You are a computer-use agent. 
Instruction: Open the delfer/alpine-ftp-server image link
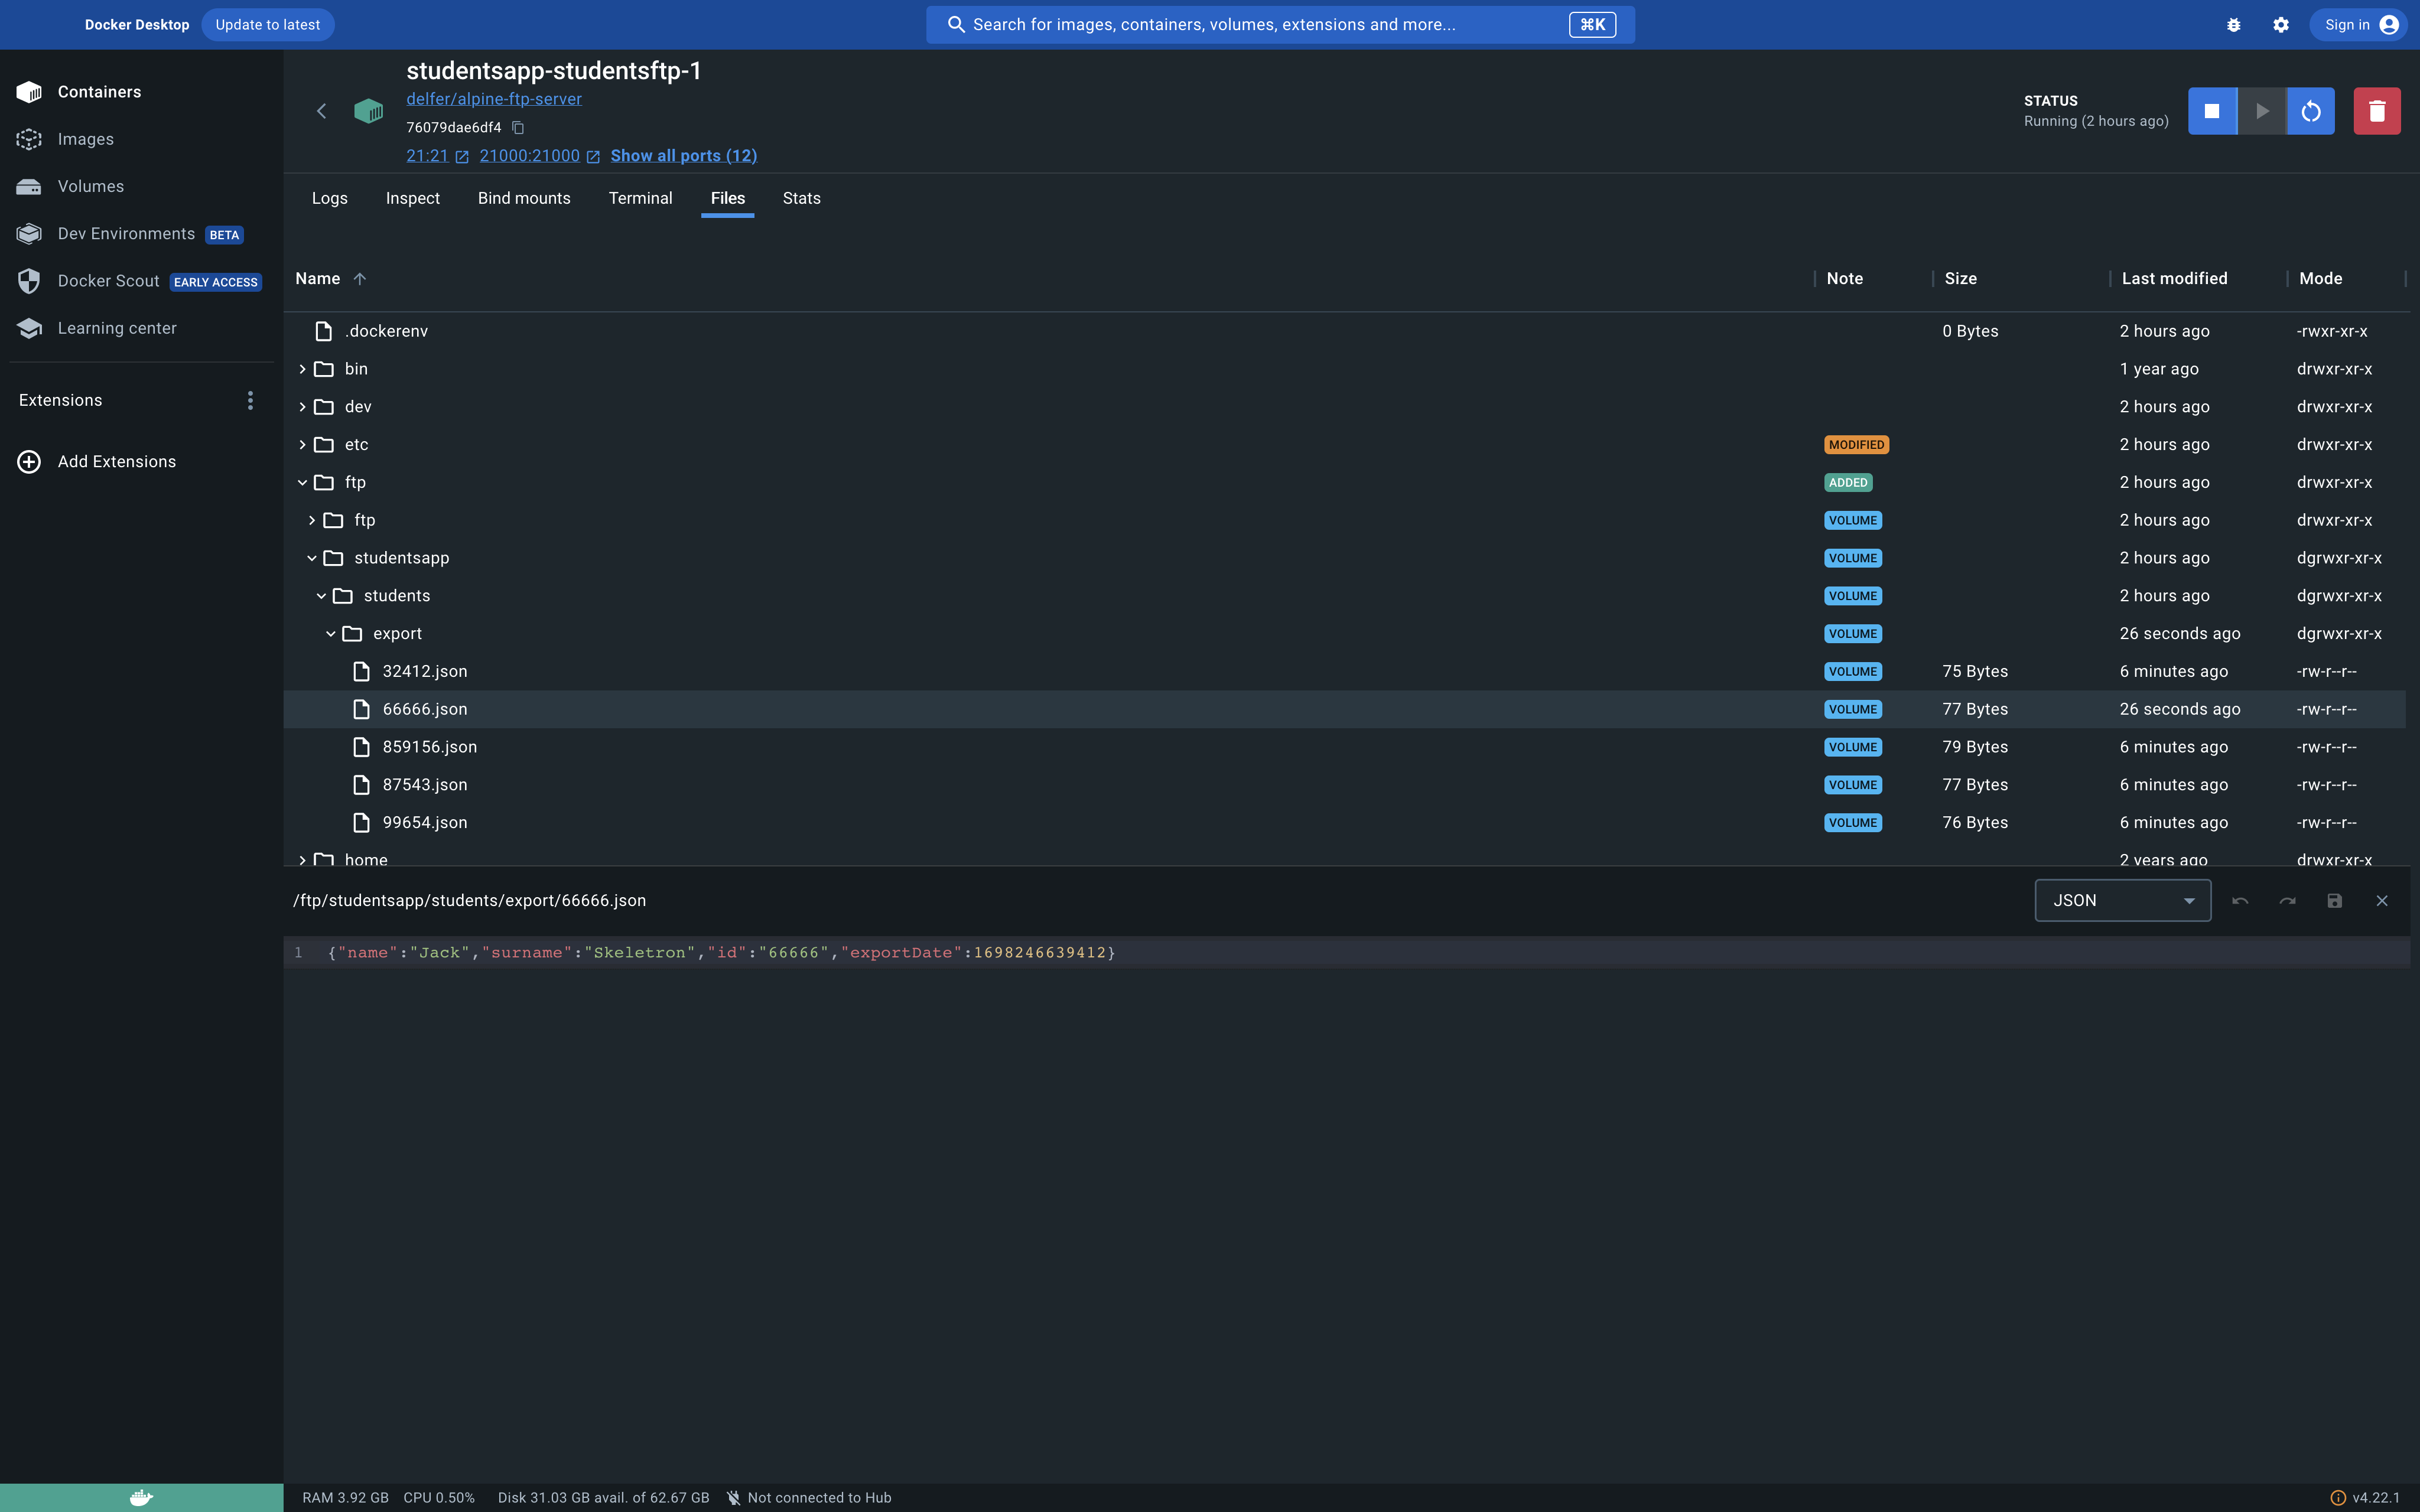click(x=494, y=99)
